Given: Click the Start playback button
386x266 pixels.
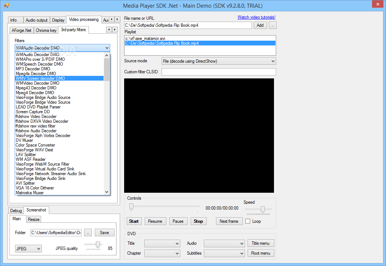Looking at the screenshot, I should pos(134,221).
